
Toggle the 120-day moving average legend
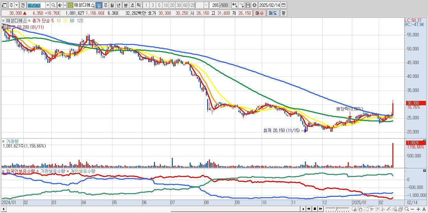tap(80, 21)
